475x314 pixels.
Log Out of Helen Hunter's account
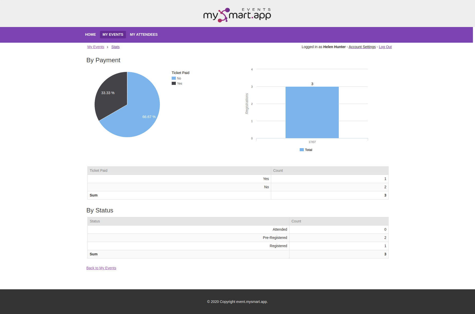(x=385, y=47)
